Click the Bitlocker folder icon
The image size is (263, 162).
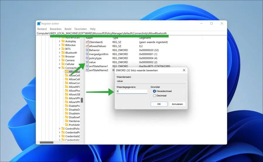click(x=63, y=45)
